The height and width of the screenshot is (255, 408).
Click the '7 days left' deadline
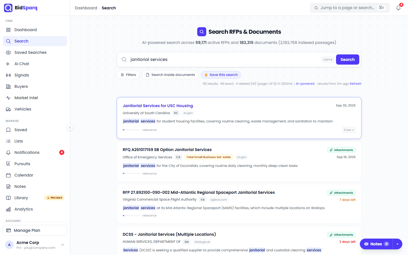347,200
